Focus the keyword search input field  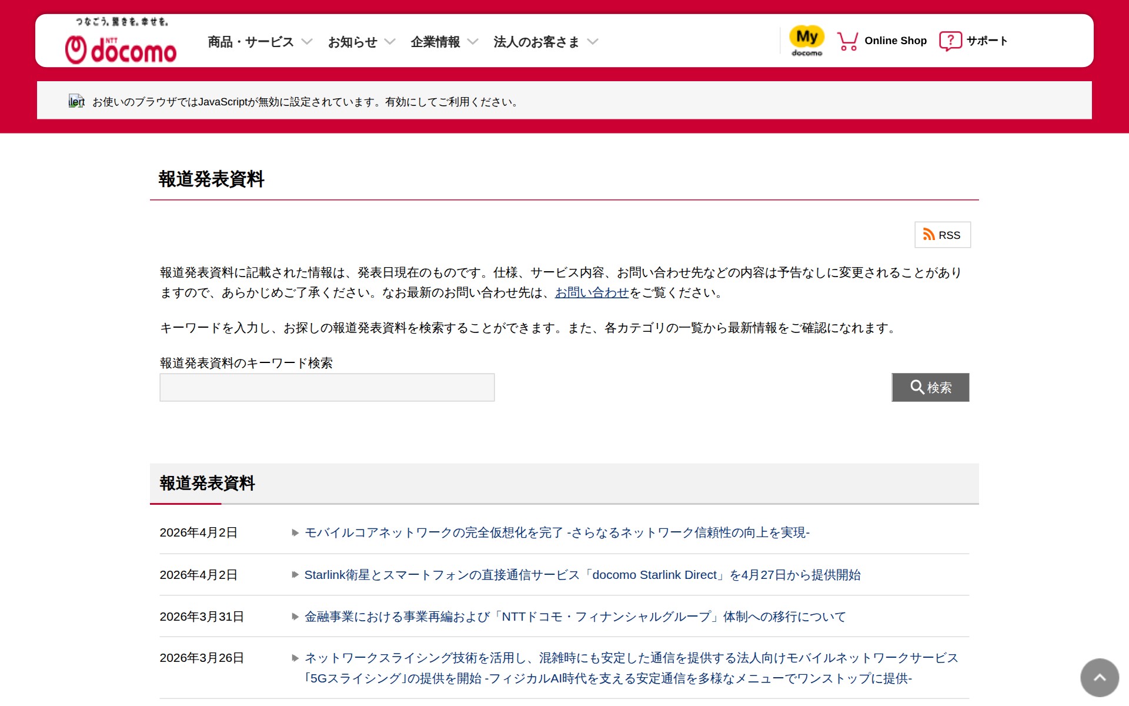pos(327,387)
